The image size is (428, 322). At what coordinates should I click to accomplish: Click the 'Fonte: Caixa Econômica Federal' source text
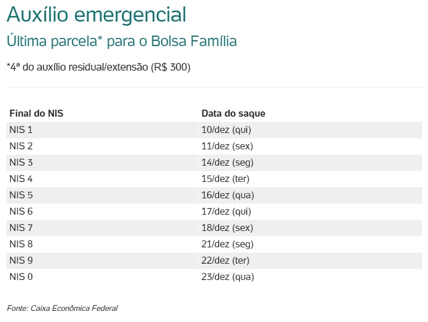66,307
